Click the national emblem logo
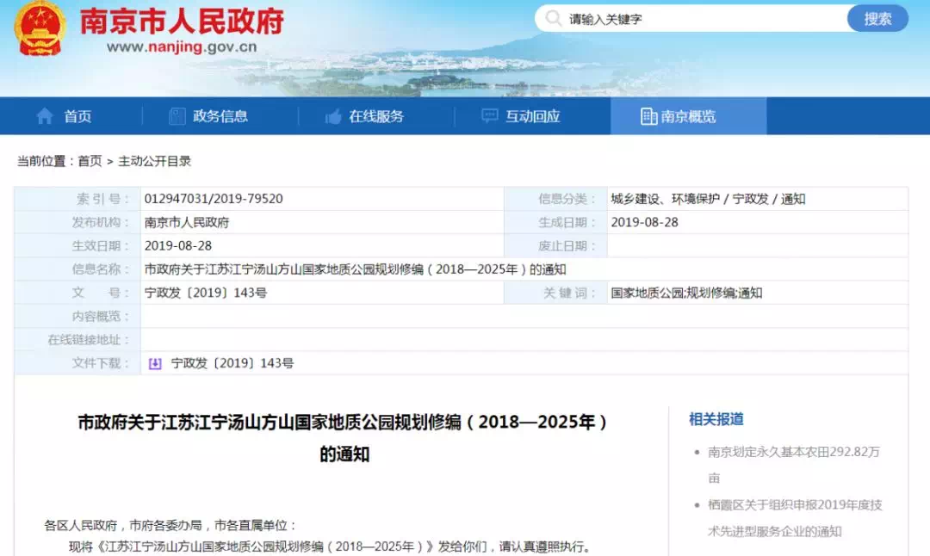The height and width of the screenshot is (556, 930). click(x=40, y=28)
